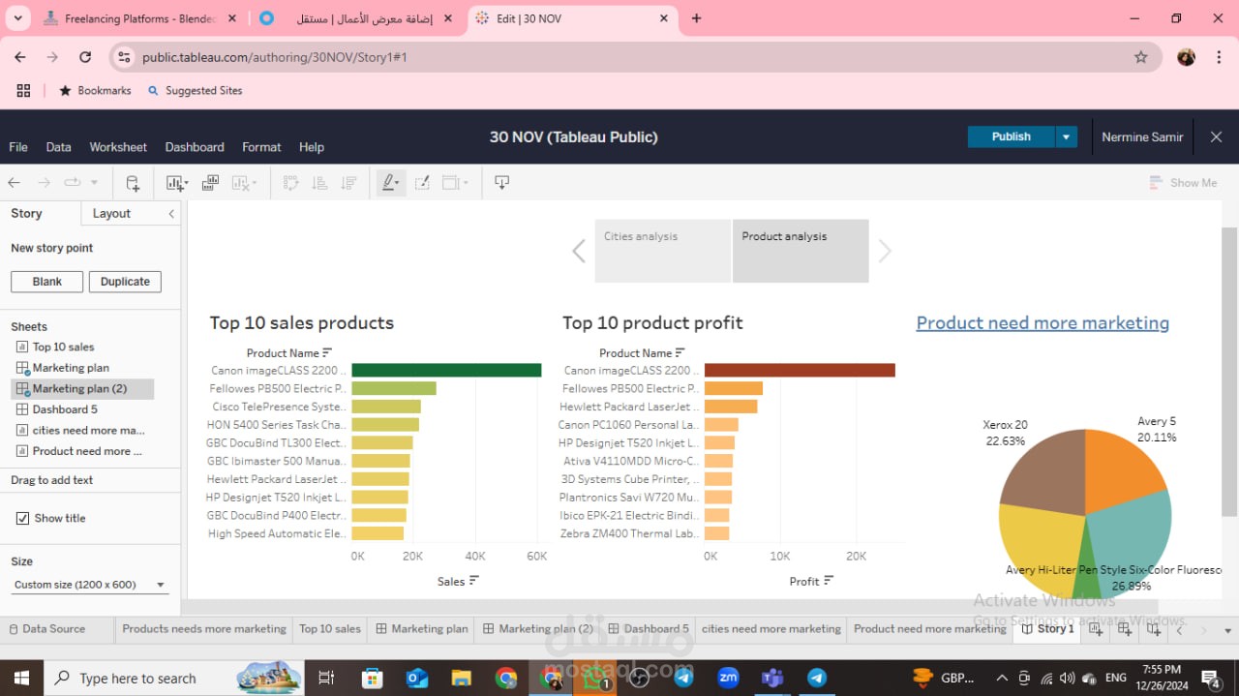Click the dark green Canon sales bar
This screenshot has width=1239, height=696.
click(446, 370)
